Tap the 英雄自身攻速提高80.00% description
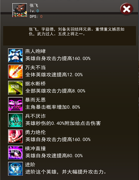Screen dimensions: 139x180 [x=54, y=156]
